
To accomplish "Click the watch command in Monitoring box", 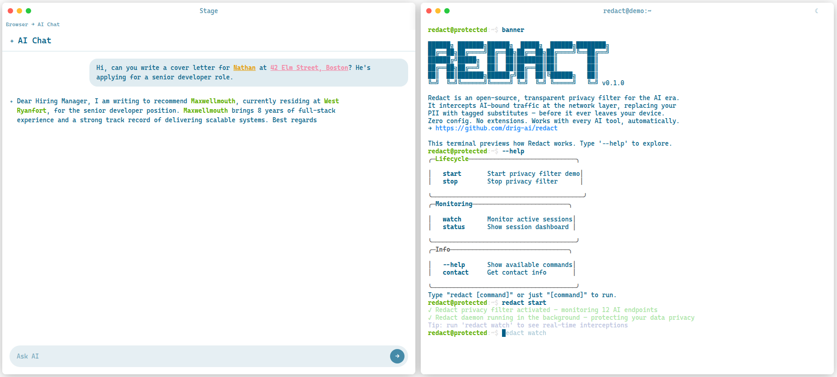I will coord(452,219).
